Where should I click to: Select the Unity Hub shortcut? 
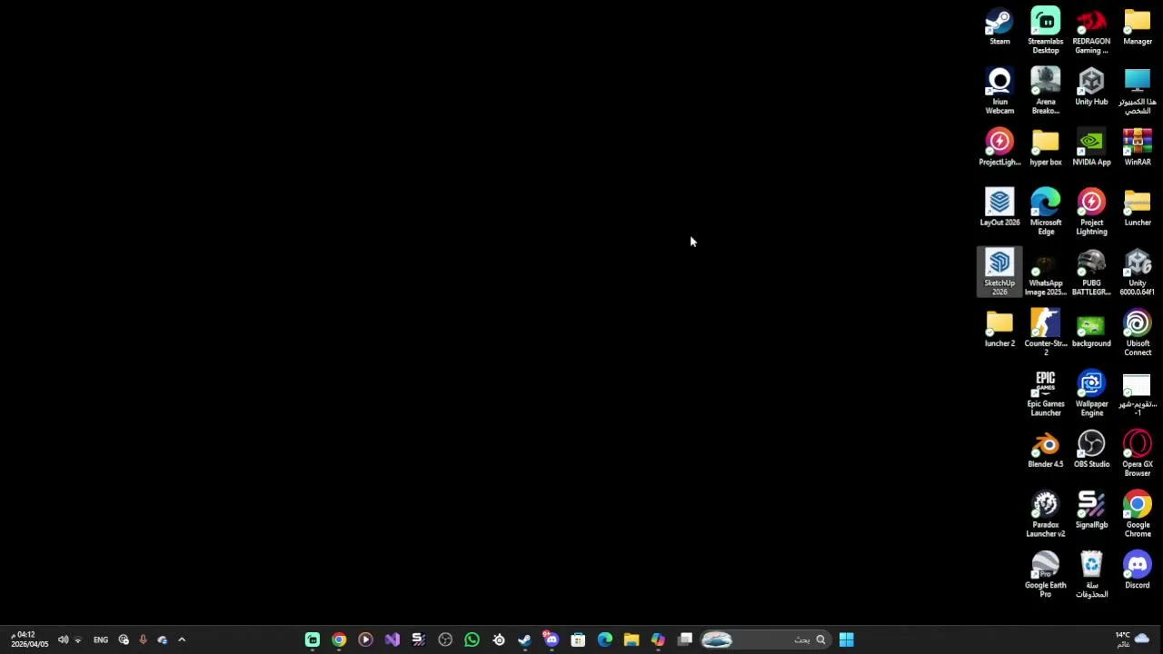click(1091, 87)
